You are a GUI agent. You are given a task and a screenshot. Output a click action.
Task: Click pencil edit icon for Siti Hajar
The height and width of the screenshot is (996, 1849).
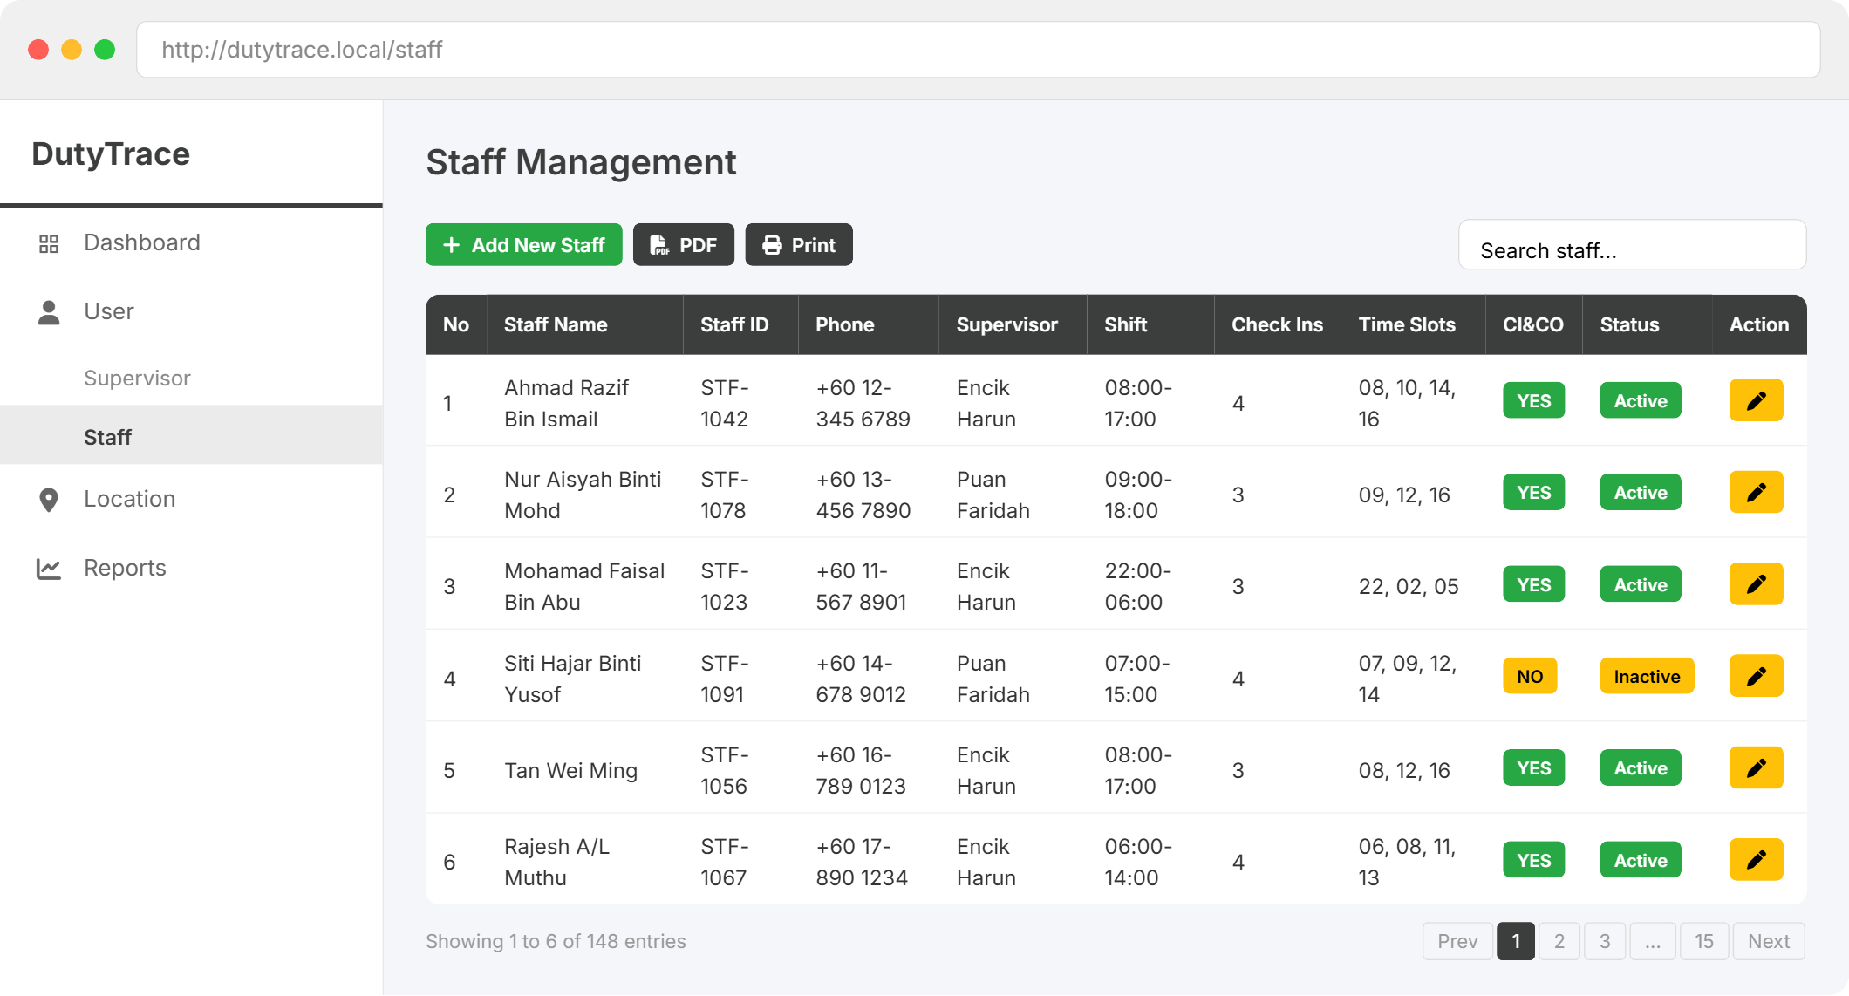pyautogui.click(x=1755, y=677)
